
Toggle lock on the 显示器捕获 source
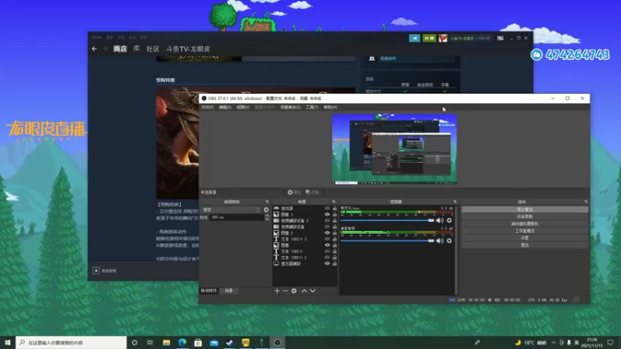(x=335, y=264)
